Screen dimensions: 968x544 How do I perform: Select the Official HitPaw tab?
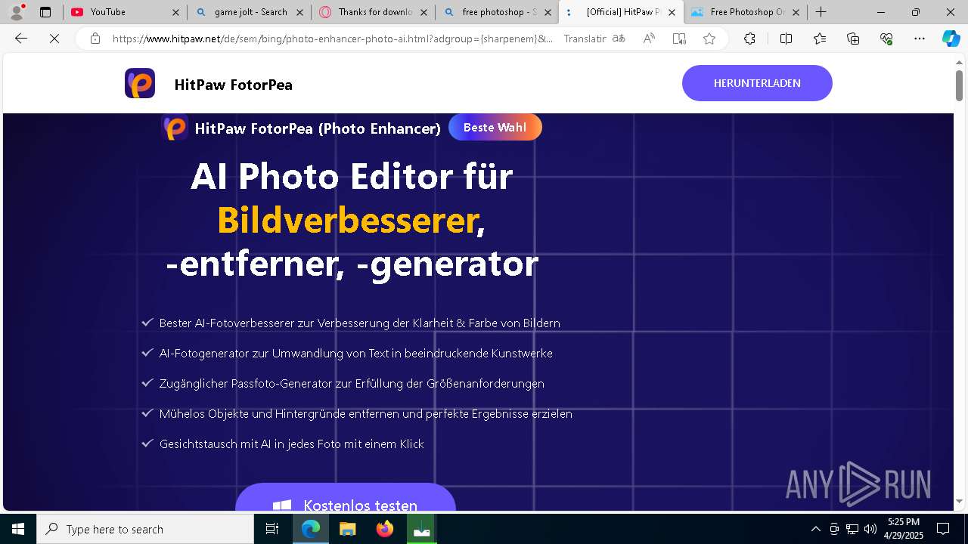[x=622, y=12]
